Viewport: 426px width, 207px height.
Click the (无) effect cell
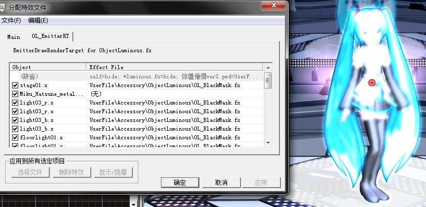point(96,94)
